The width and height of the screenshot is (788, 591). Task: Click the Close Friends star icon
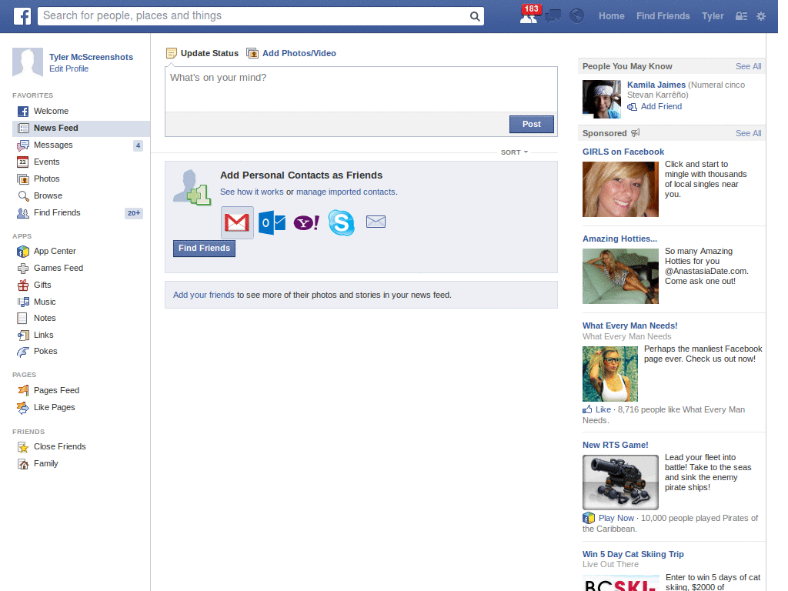(23, 447)
